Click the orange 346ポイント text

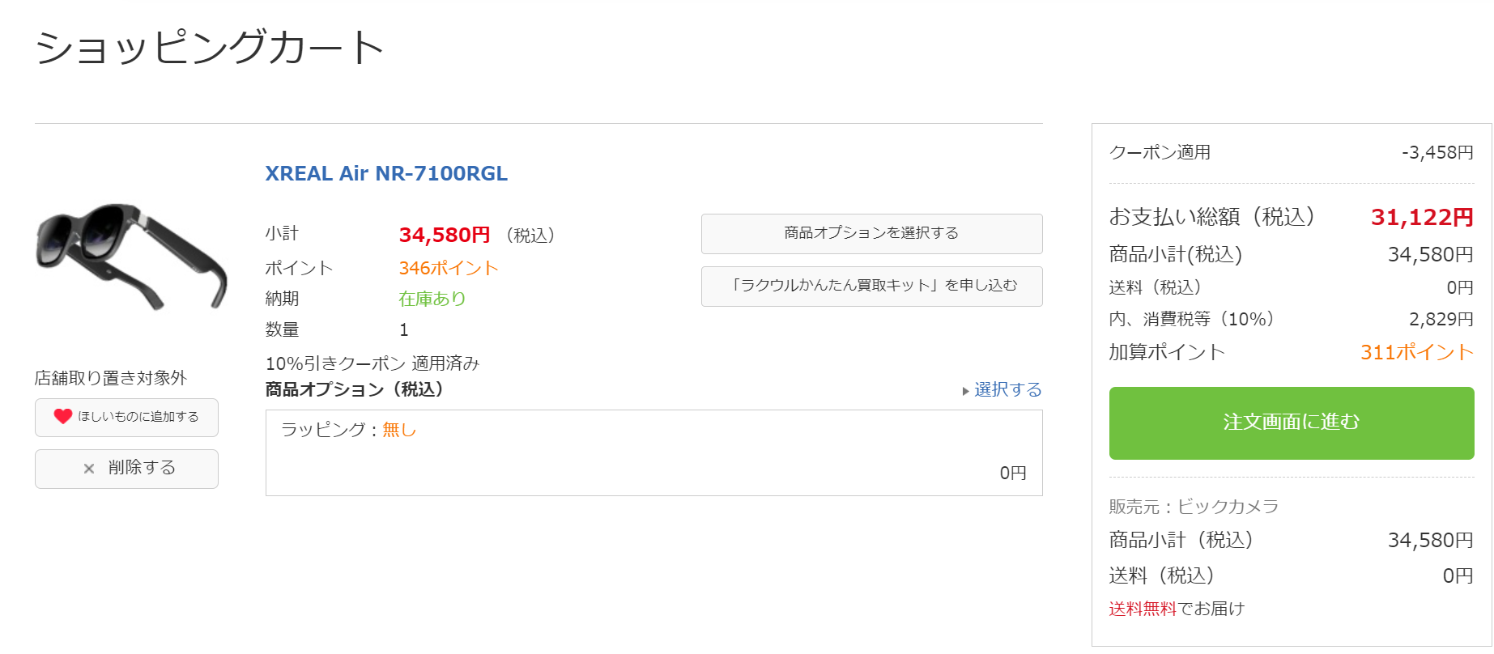[x=448, y=268]
